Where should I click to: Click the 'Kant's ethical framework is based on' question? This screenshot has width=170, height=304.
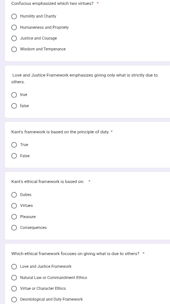point(48,182)
